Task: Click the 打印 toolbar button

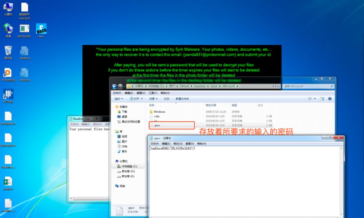Action: tap(166, 99)
